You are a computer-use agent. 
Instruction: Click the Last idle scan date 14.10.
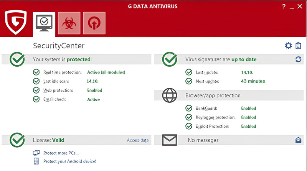(x=92, y=81)
